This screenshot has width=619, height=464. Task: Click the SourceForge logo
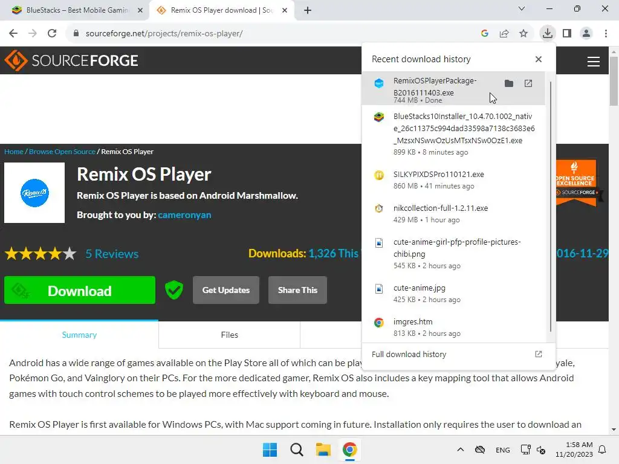coord(71,60)
